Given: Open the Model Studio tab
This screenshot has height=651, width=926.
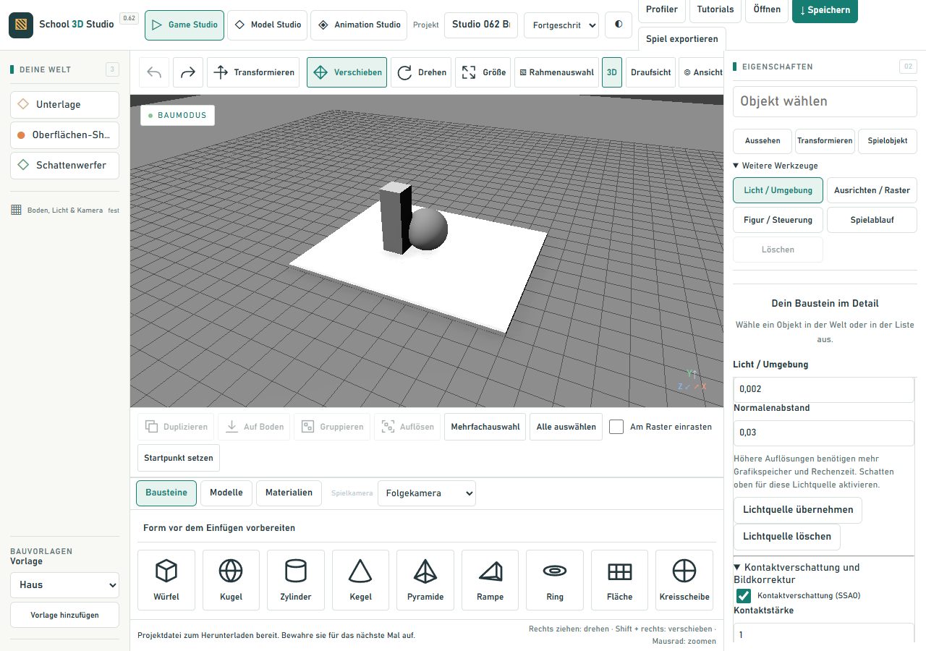Looking at the screenshot, I should pos(268,25).
